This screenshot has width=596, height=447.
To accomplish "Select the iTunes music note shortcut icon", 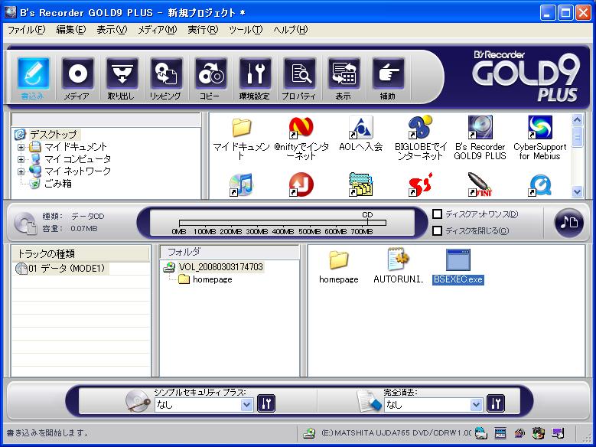I will [x=241, y=185].
